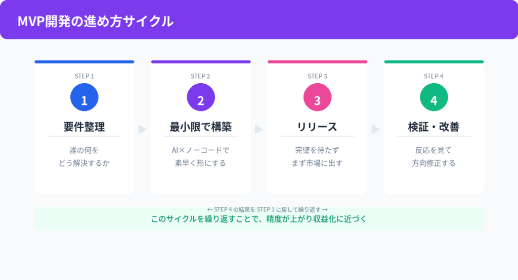This screenshot has width=518, height=280.
Task: Click the green cycle summary sentence
Action: point(258,219)
